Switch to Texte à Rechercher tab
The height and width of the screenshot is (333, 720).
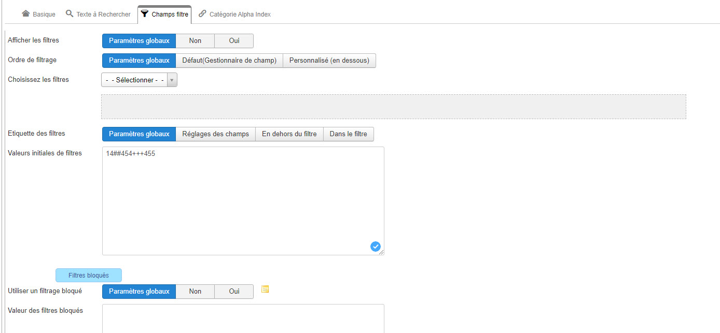[98, 15]
